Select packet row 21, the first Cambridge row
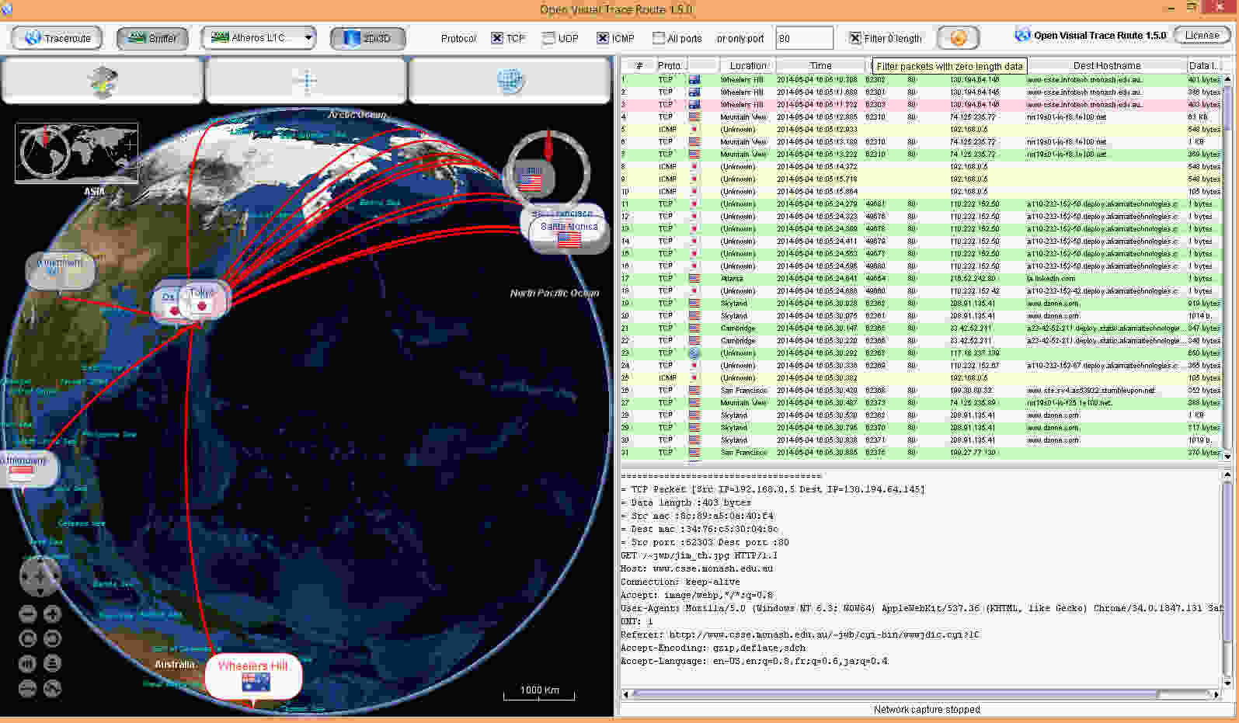This screenshot has height=723, width=1239. click(x=921, y=328)
